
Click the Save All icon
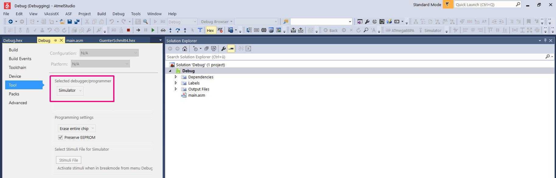pos(77,22)
